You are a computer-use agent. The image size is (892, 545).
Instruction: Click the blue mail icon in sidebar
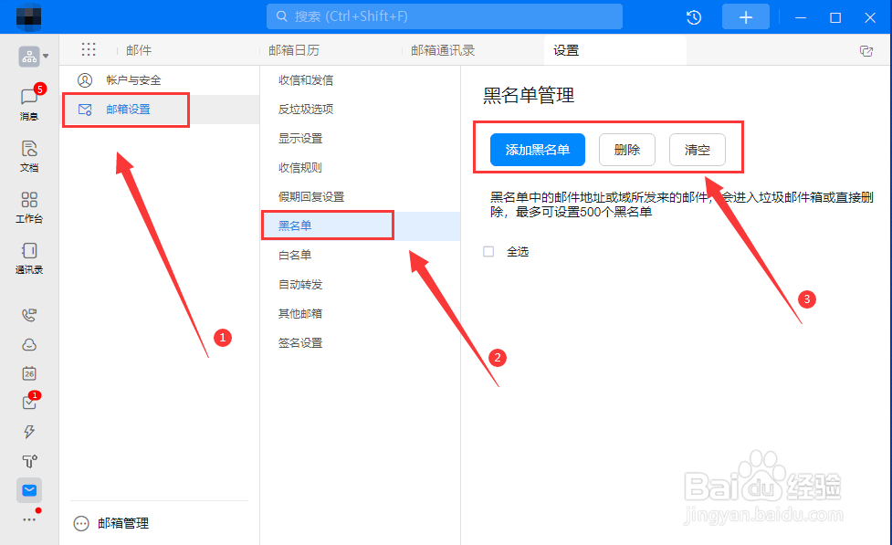tap(29, 490)
